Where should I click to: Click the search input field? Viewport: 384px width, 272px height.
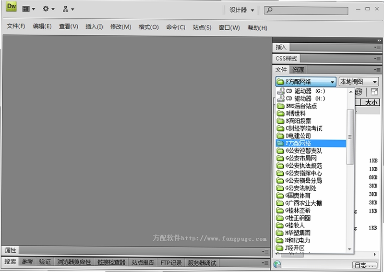[x=306, y=11]
